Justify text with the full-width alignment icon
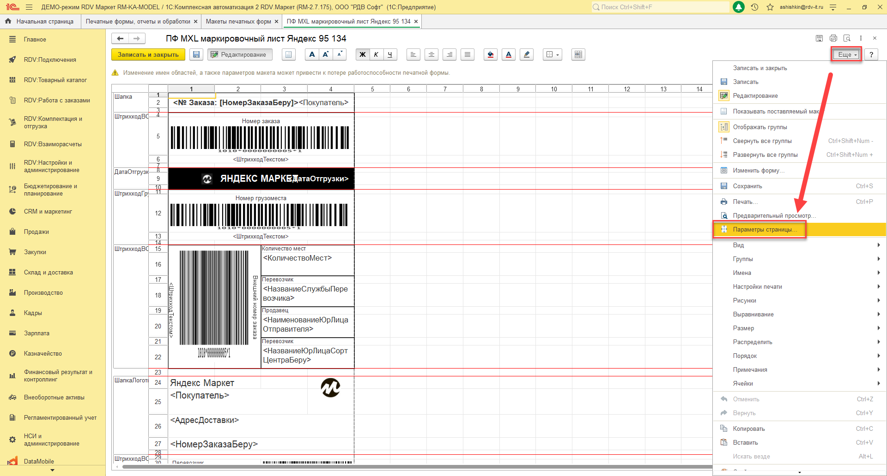887x476 pixels. pos(468,54)
